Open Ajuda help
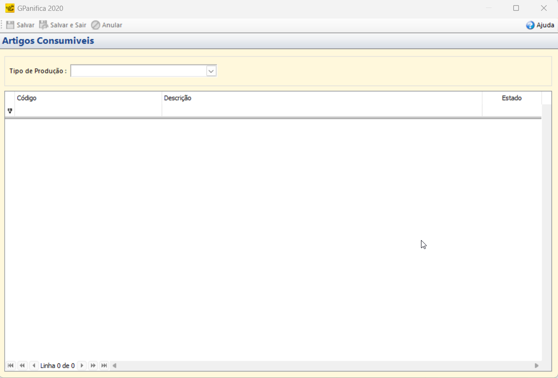558x378 pixels. click(x=540, y=25)
